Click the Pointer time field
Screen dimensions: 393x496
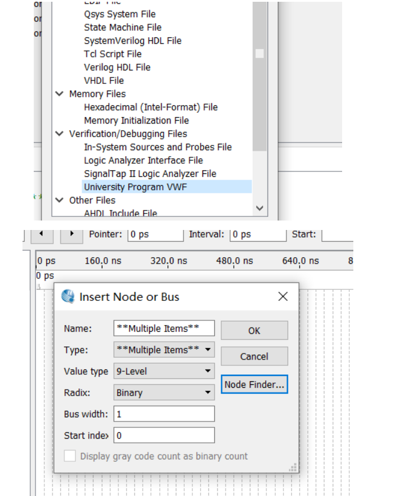pos(156,235)
